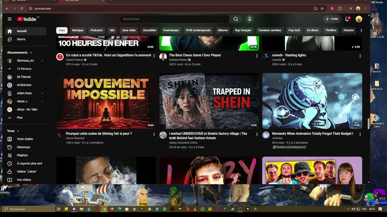Click the page vertical scrollbar thumb
This screenshot has width=387, height=217.
click(368, 124)
